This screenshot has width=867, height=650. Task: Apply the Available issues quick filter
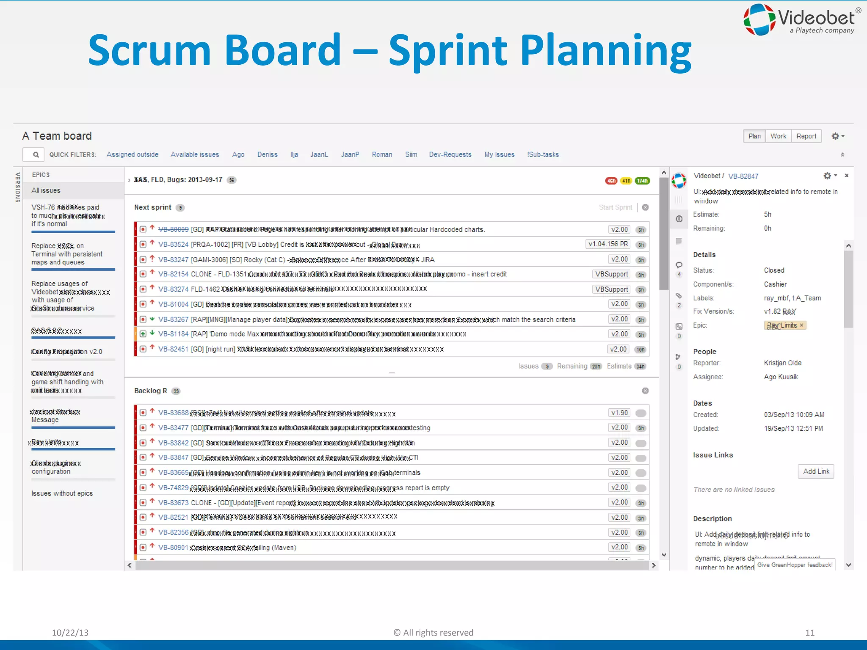tap(195, 155)
